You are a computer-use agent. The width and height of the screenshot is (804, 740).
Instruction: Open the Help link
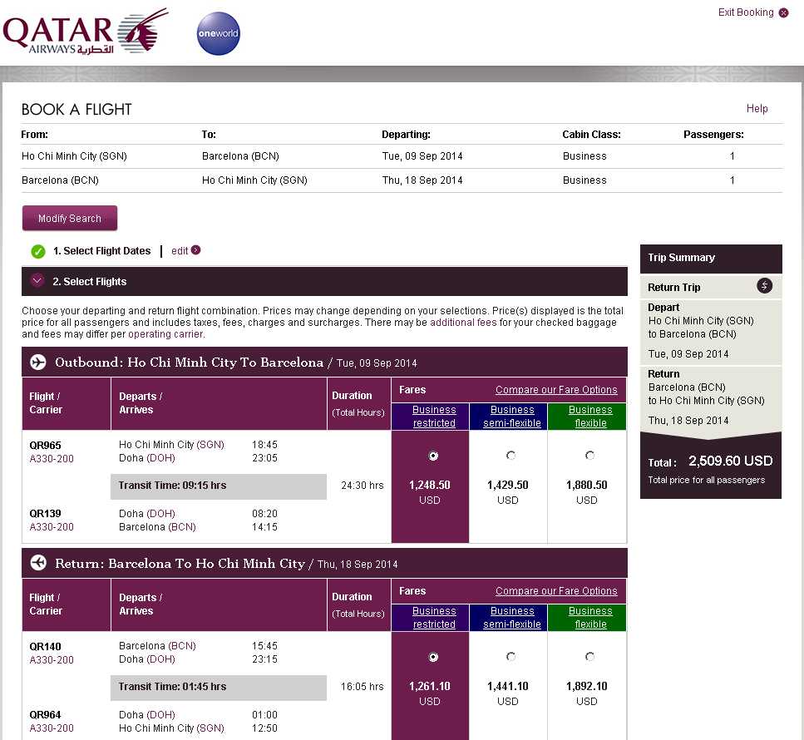pyautogui.click(x=757, y=109)
